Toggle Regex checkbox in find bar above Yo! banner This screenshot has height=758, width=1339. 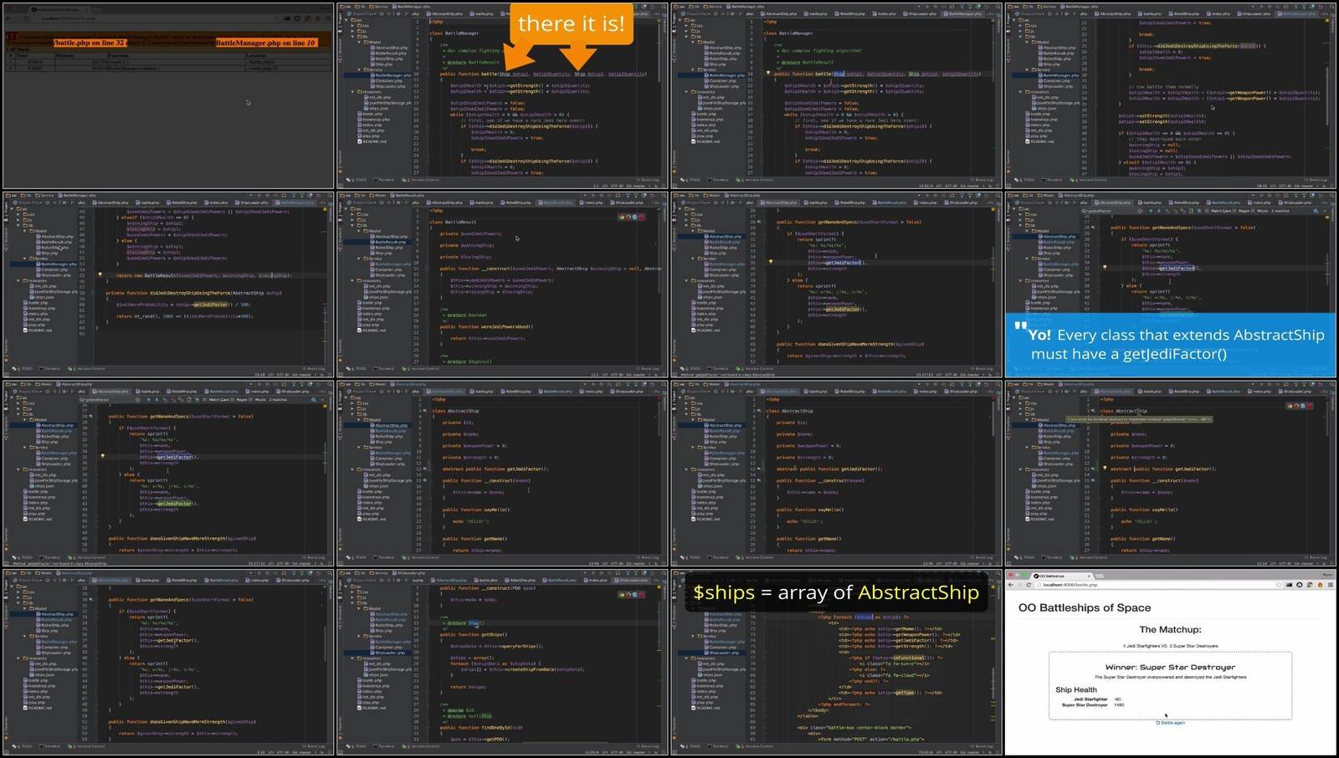1242,211
